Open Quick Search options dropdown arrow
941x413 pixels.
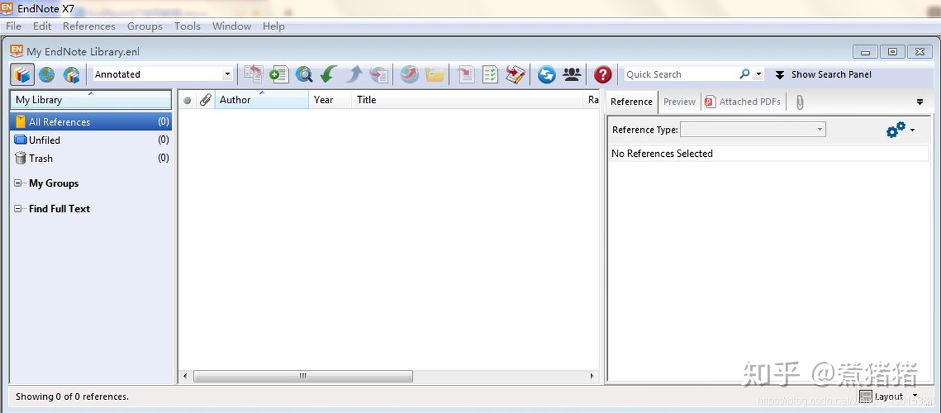click(759, 74)
